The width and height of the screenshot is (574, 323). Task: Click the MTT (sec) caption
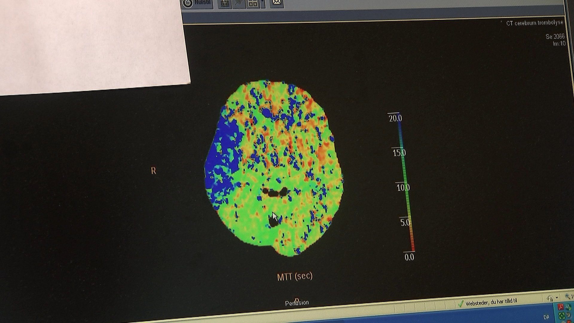(295, 276)
